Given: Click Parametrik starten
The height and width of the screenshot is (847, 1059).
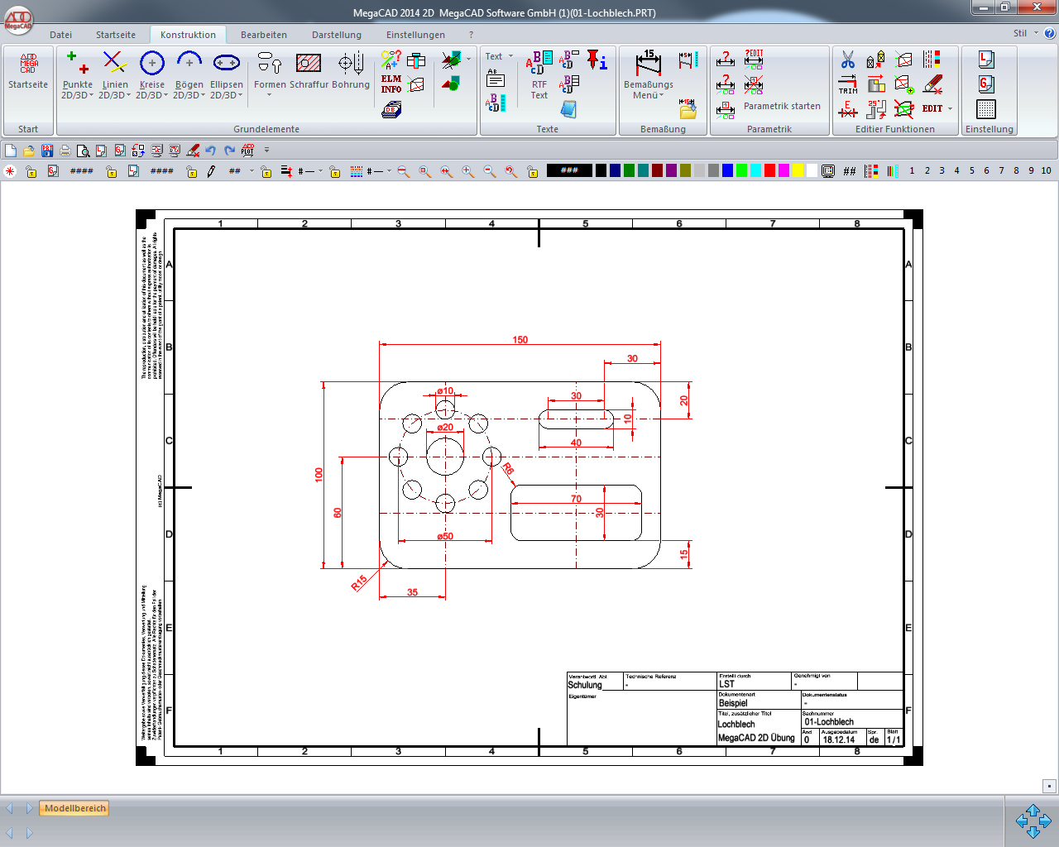Looking at the screenshot, I should [x=782, y=106].
